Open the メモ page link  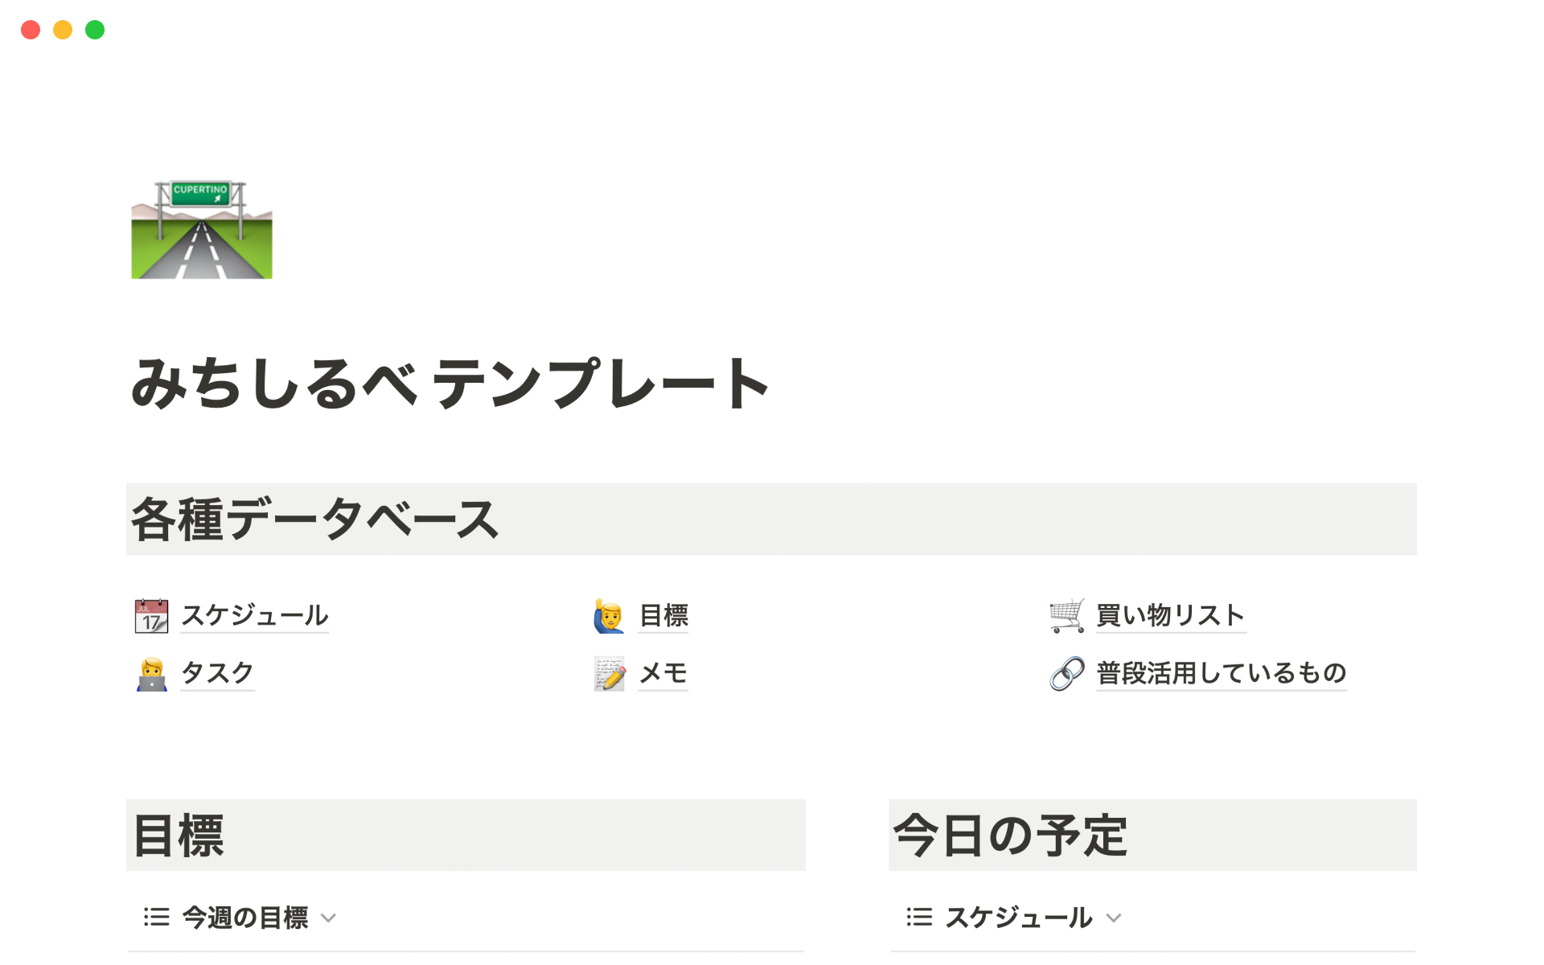663,674
